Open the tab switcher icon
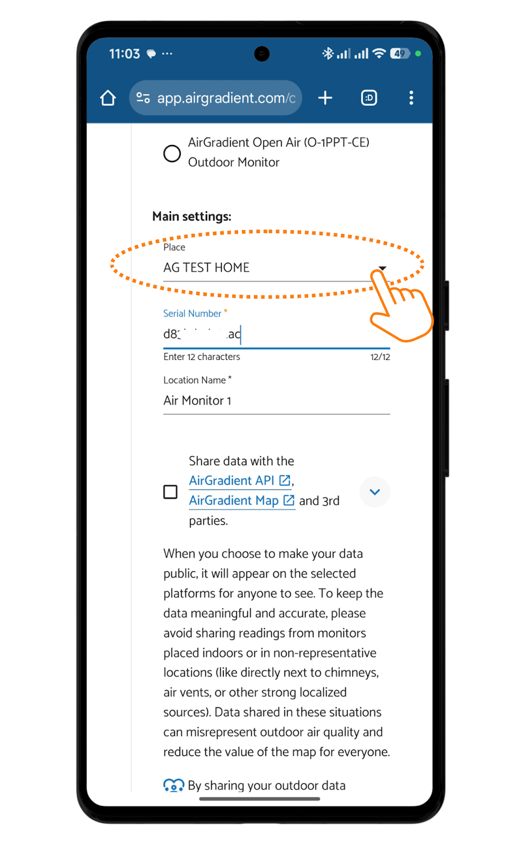 (x=369, y=98)
